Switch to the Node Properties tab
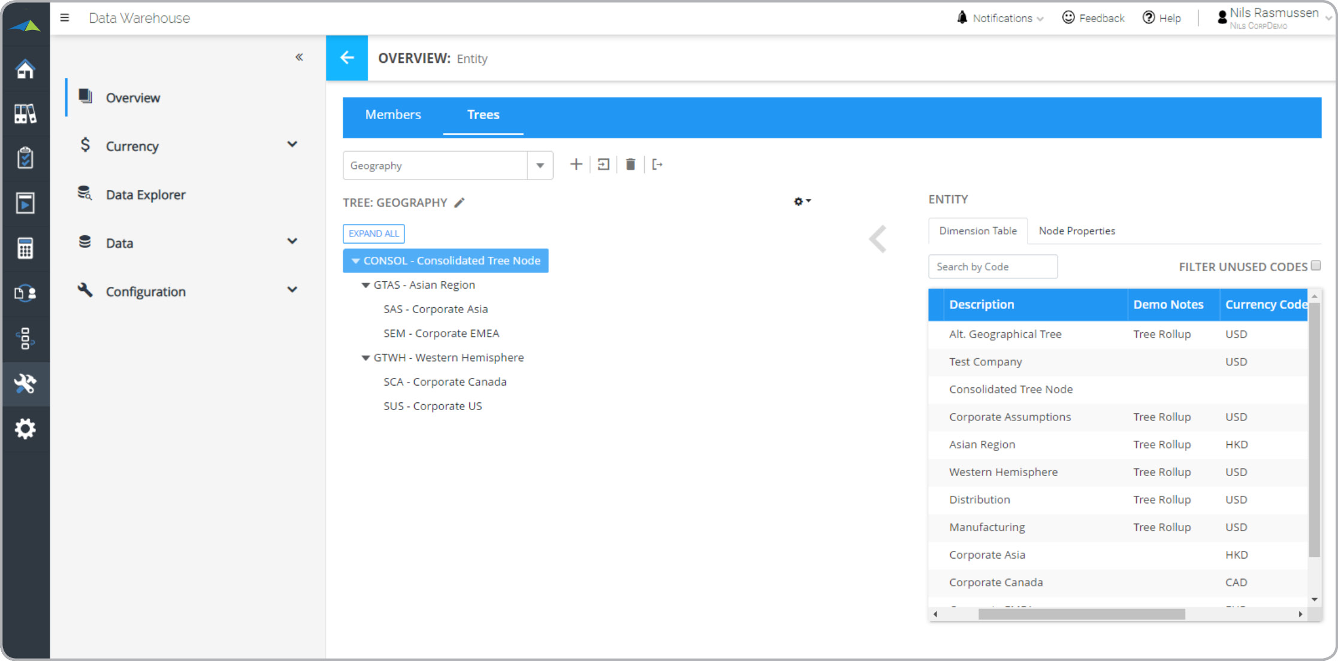This screenshot has width=1338, height=661. pyautogui.click(x=1078, y=231)
